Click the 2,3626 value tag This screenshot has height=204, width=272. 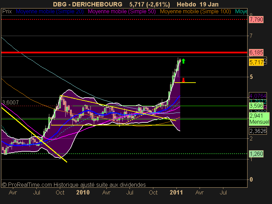[x=258, y=131]
